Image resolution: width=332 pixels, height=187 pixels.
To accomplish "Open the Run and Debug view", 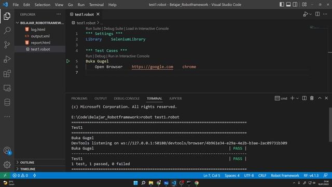I will [7, 59].
